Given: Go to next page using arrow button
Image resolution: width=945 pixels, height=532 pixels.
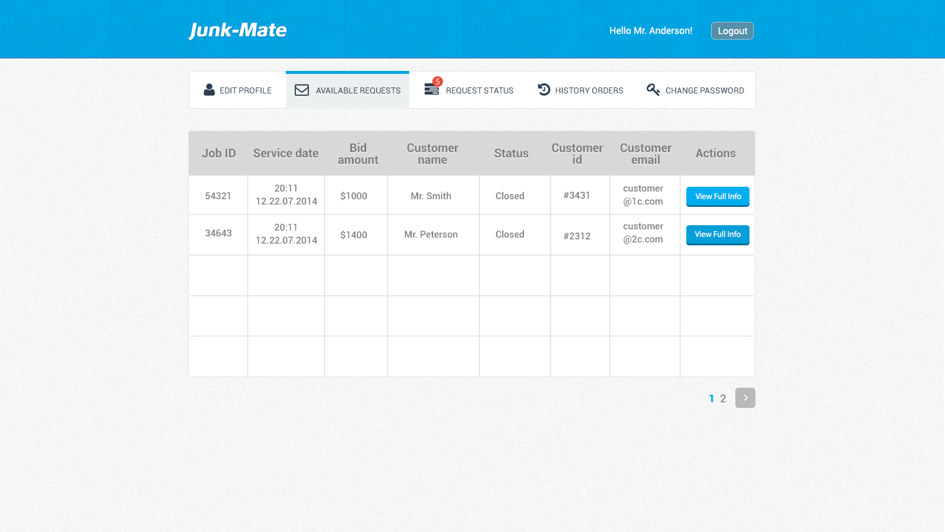Looking at the screenshot, I should (x=745, y=398).
